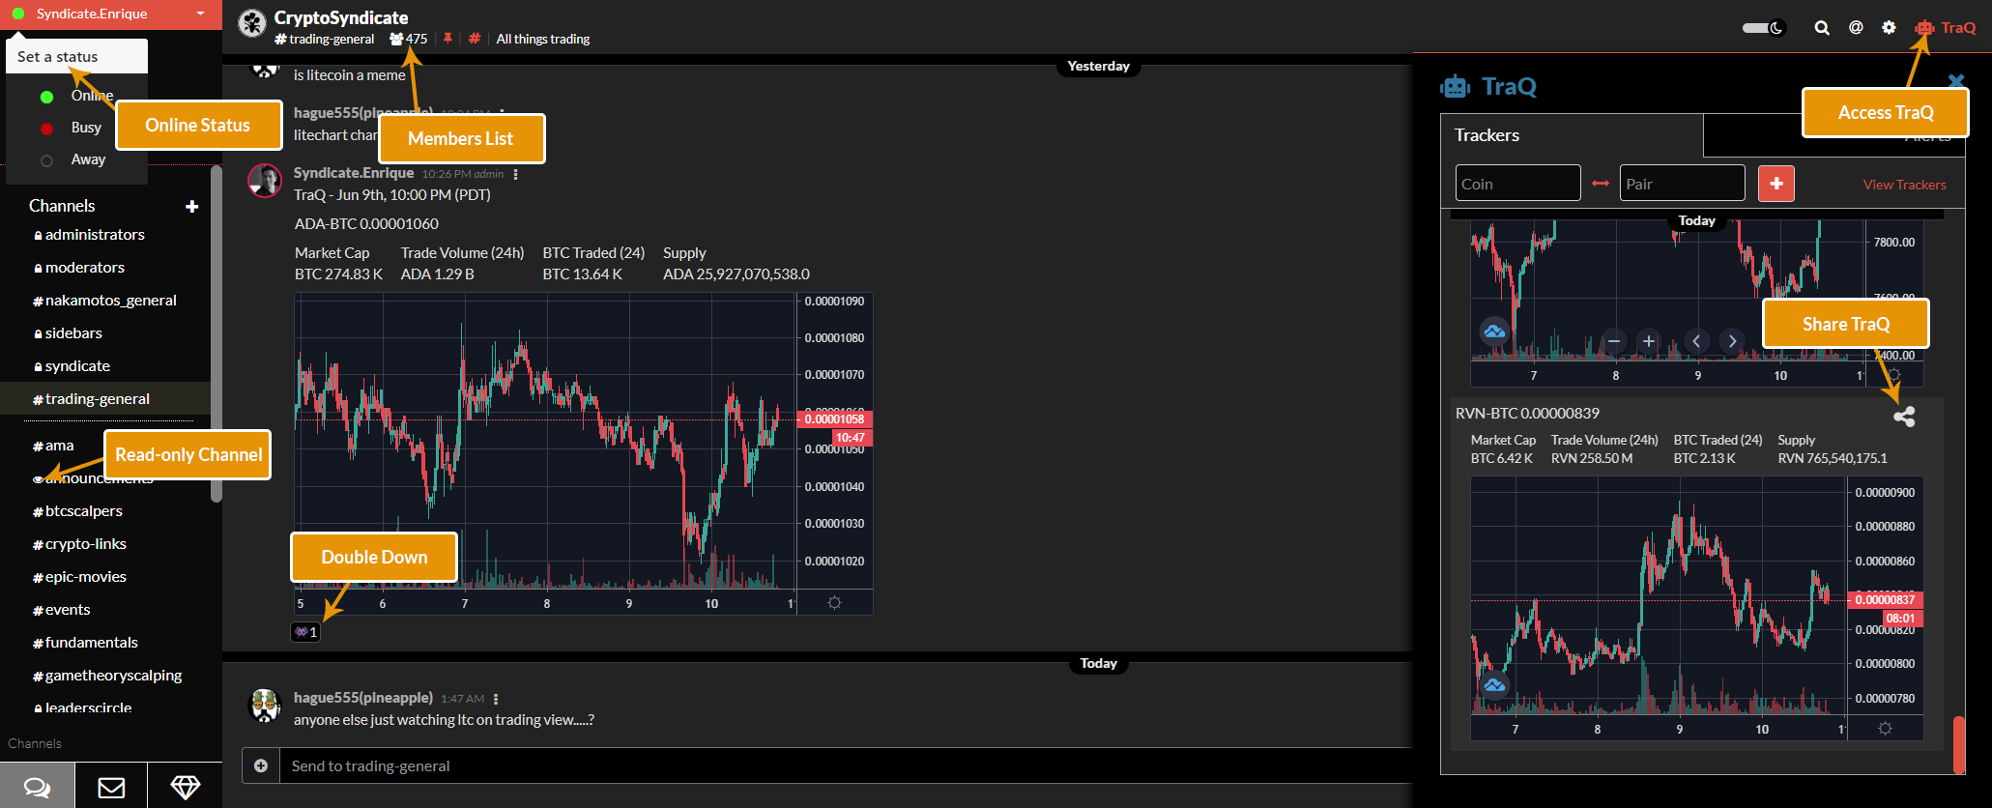Viewport: 1992px width, 808px height.
Task: Open message options for Syndicate.Enrique's TraQ post
Action: [516, 174]
